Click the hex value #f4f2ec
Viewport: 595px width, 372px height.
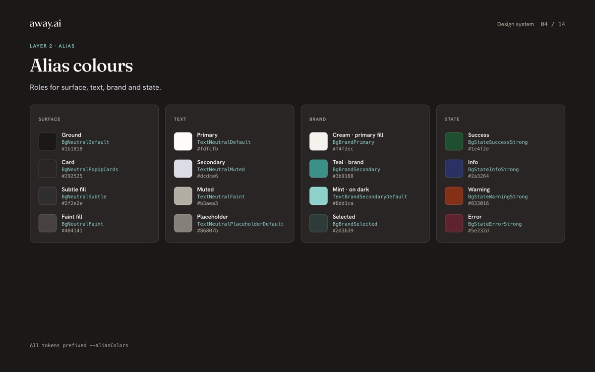(x=343, y=149)
